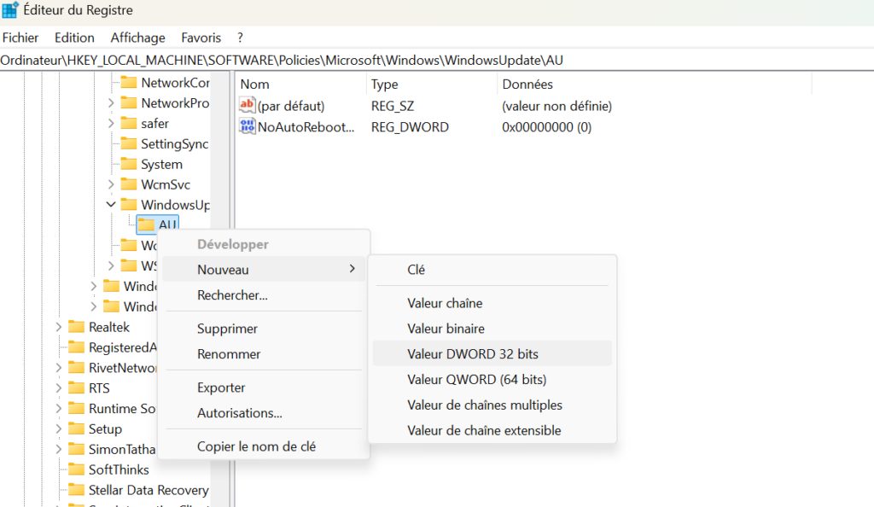Expand the RivetNetworks key
This screenshot has width=874, height=507.
59,368
